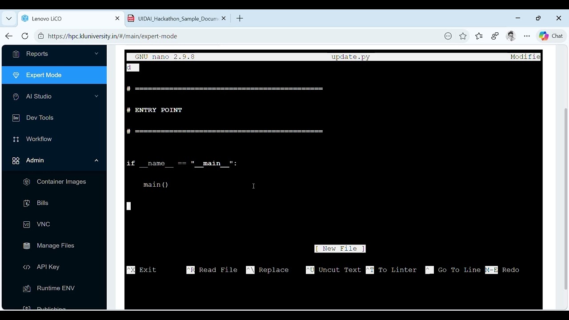569x320 pixels.
Task: Click the Admin grid icon
Action: [16, 160]
